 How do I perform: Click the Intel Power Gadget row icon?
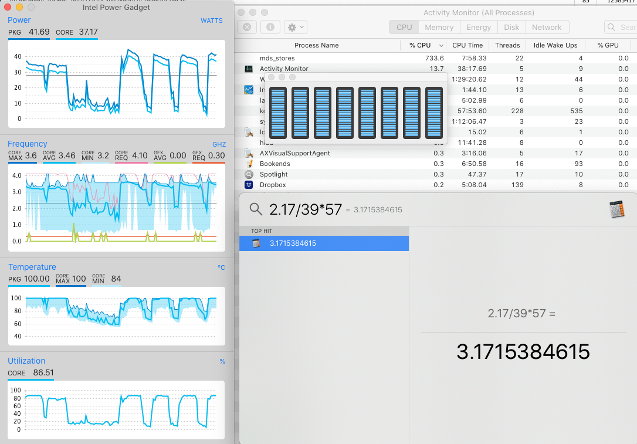249,90
